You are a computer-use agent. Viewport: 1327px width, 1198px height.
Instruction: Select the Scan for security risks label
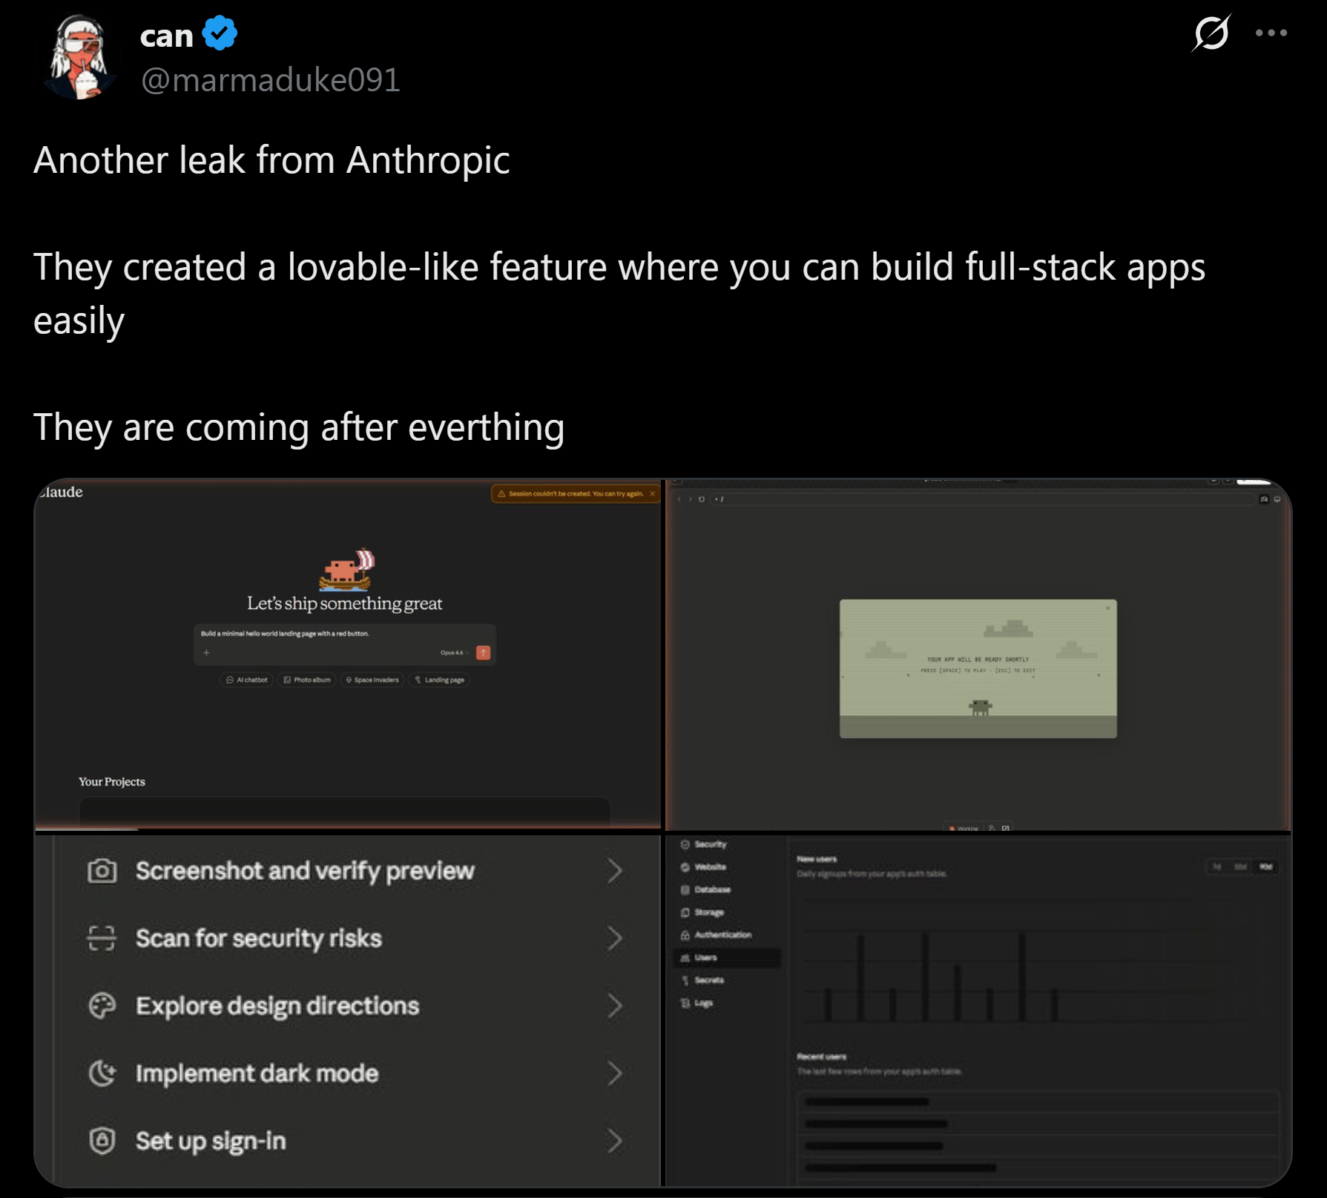tap(259, 938)
